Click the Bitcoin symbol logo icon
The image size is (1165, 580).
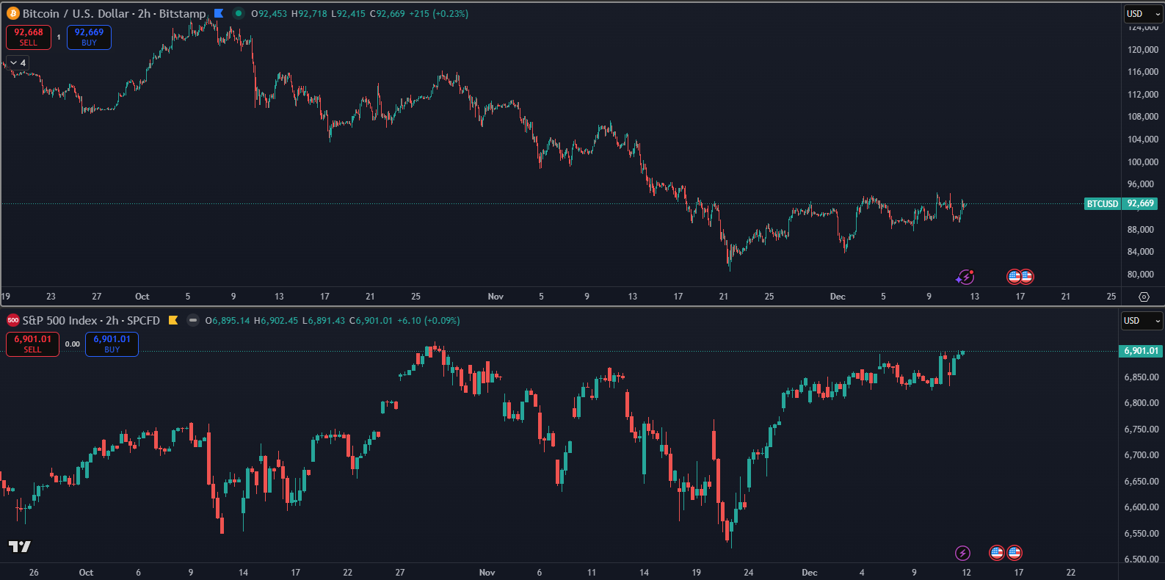click(x=12, y=14)
